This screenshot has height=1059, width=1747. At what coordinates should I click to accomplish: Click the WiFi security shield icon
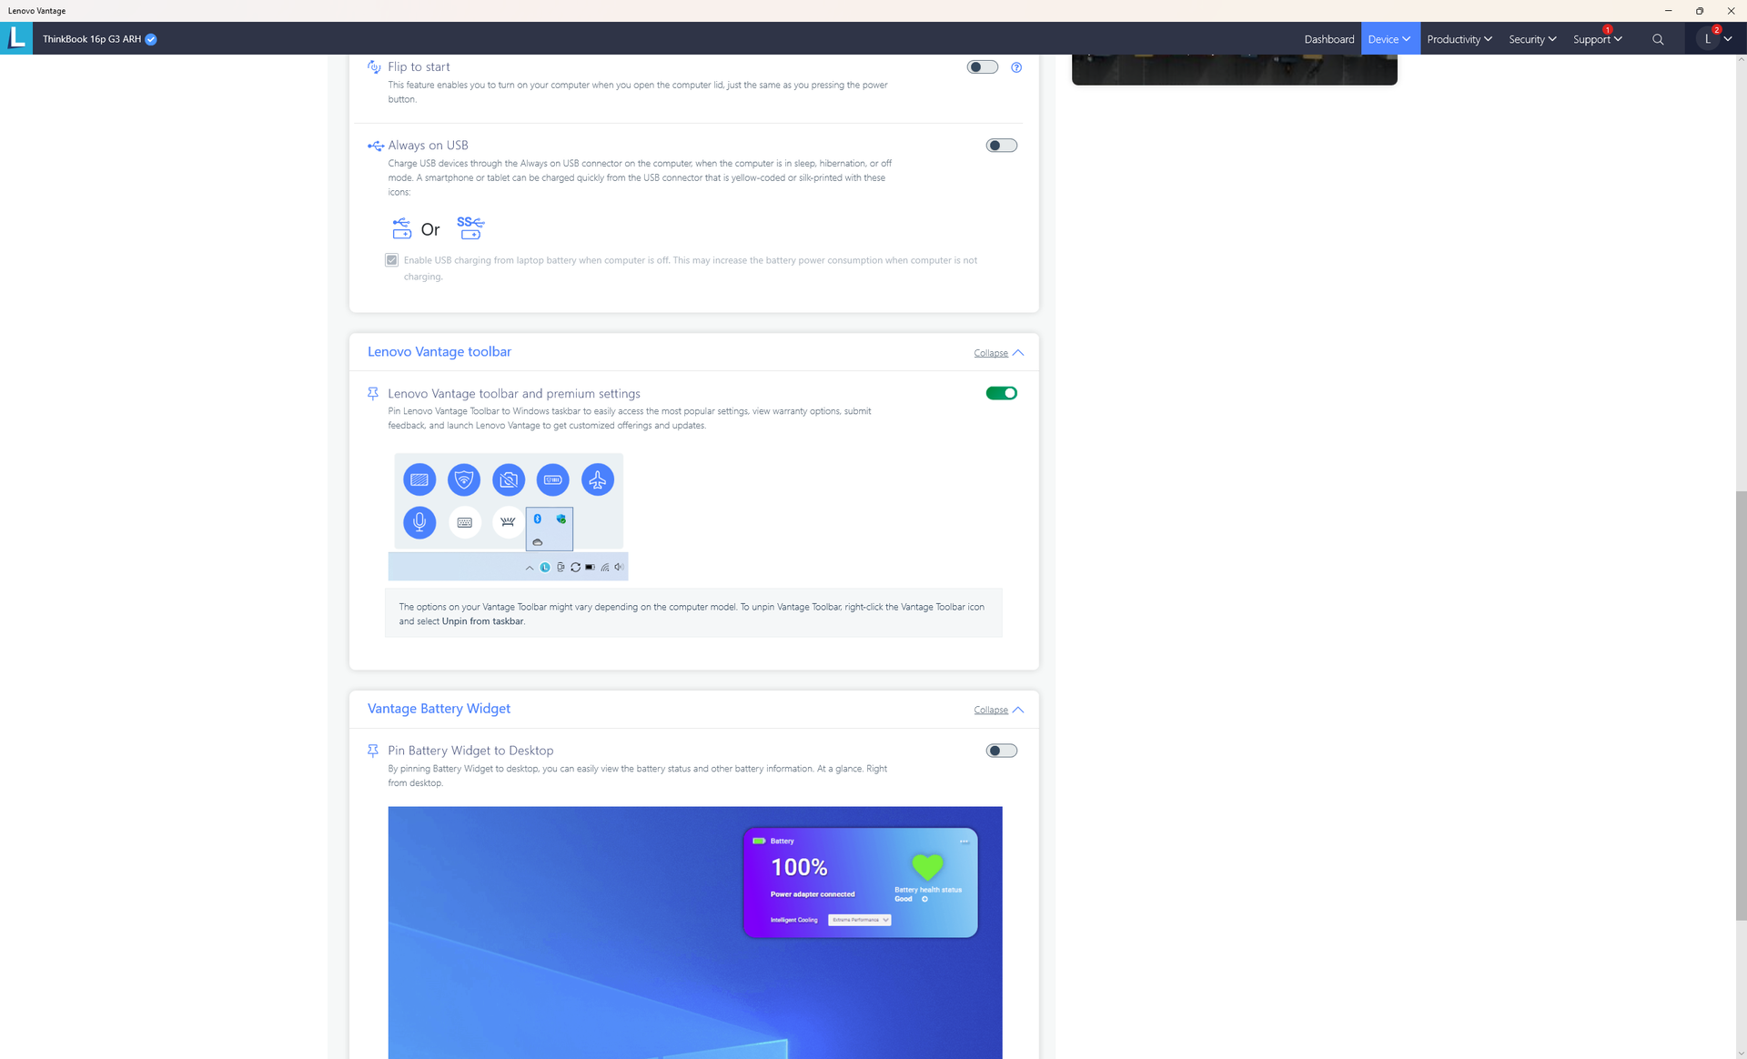[463, 479]
